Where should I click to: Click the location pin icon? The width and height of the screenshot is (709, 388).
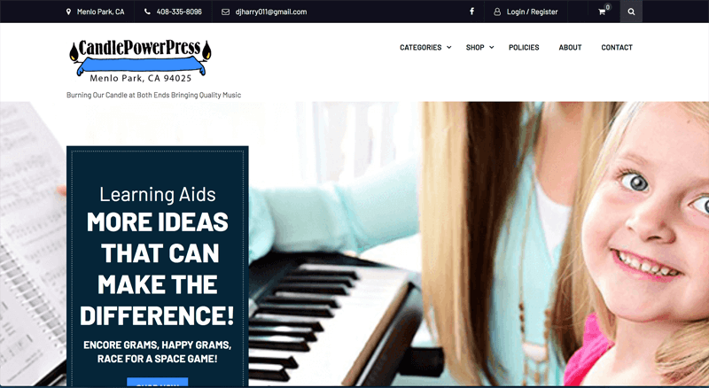coord(68,12)
